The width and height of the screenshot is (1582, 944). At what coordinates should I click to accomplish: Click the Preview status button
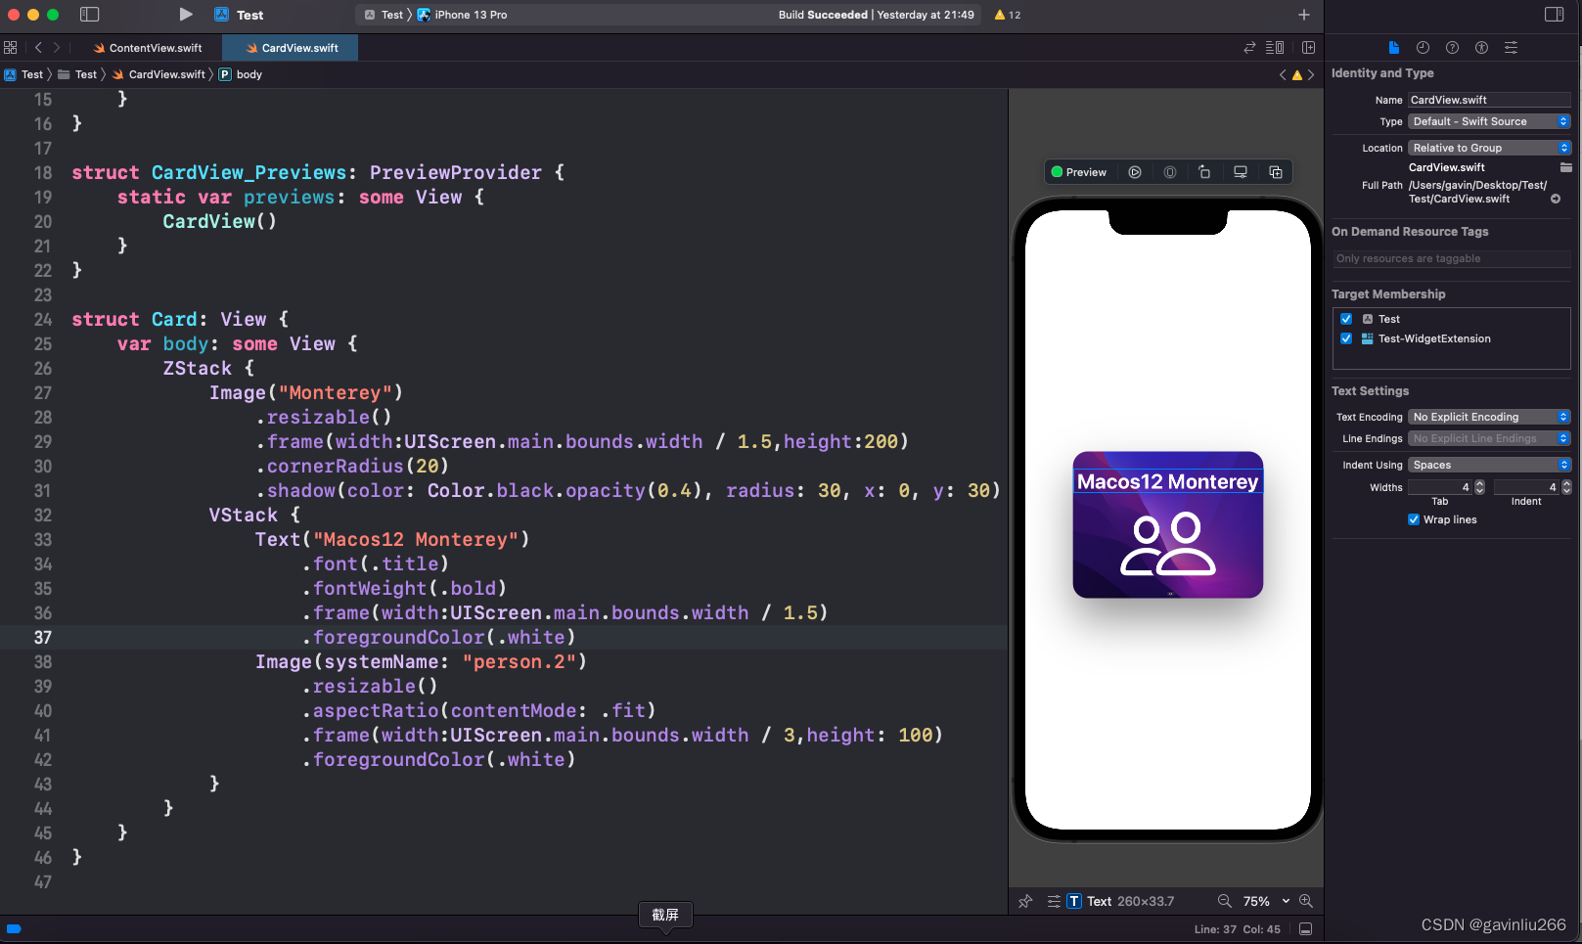pyautogui.click(x=1079, y=172)
